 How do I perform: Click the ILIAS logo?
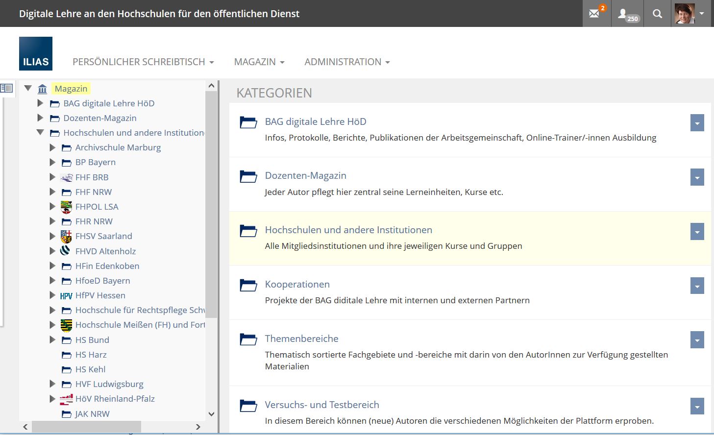tap(36, 53)
